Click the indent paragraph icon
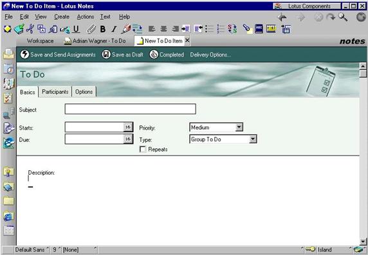Screen dimensions: 368x255 186,29
